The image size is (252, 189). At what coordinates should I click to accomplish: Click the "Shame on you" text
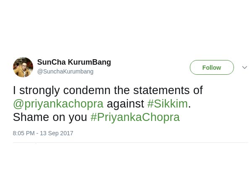[50, 117]
